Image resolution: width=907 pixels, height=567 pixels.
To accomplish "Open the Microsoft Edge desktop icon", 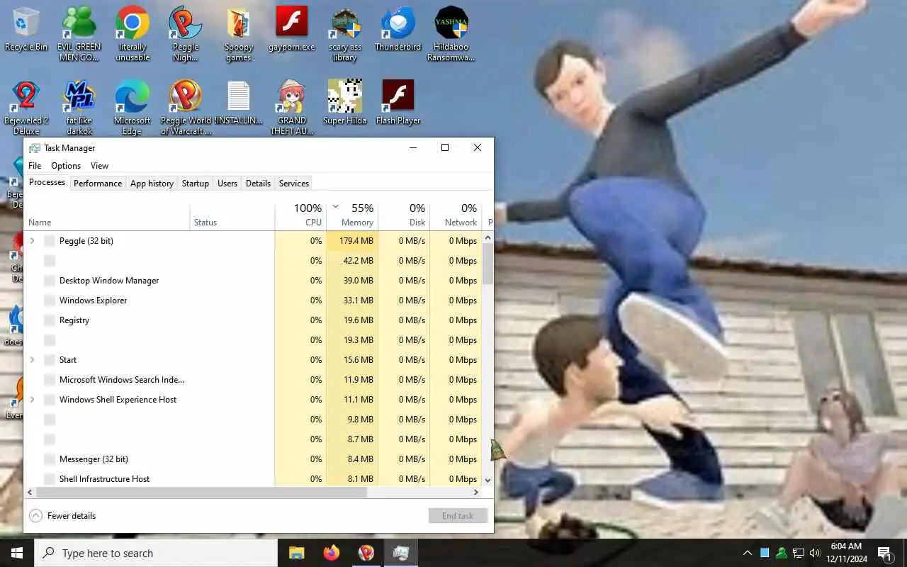I will (133, 107).
